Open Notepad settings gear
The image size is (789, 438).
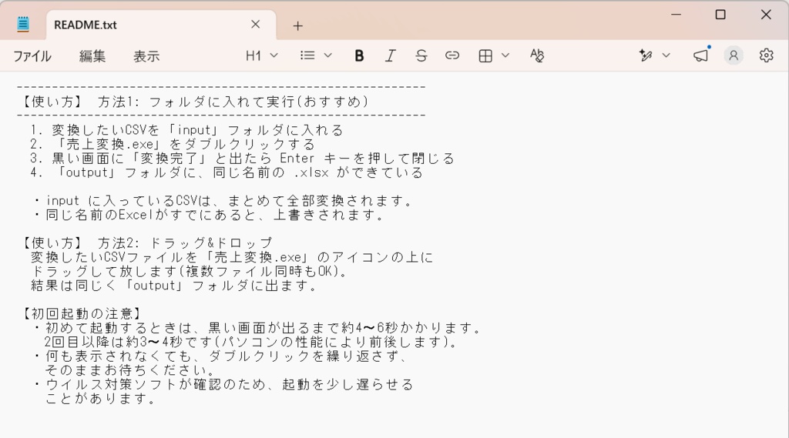767,55
